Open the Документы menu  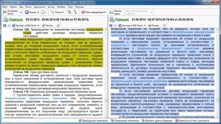pos(40,7)
